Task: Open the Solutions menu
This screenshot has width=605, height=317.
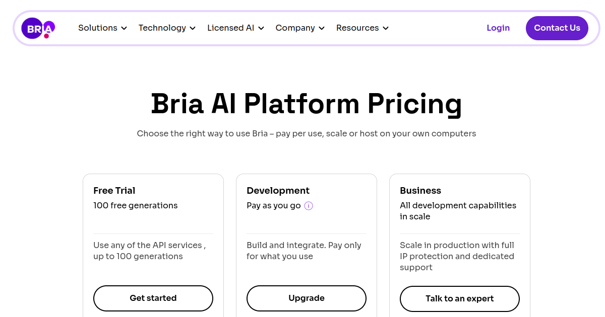Action: click(x=98, y=28)
